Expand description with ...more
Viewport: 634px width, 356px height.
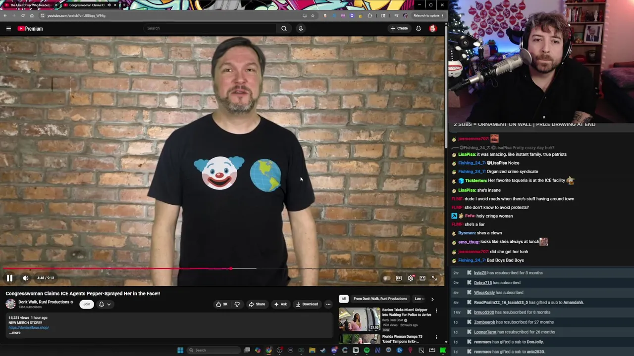(x=15, y=333)
